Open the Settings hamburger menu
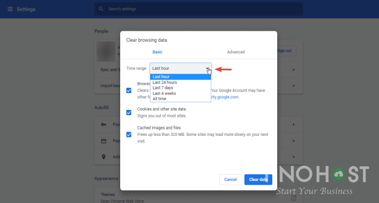 (10, 9)
